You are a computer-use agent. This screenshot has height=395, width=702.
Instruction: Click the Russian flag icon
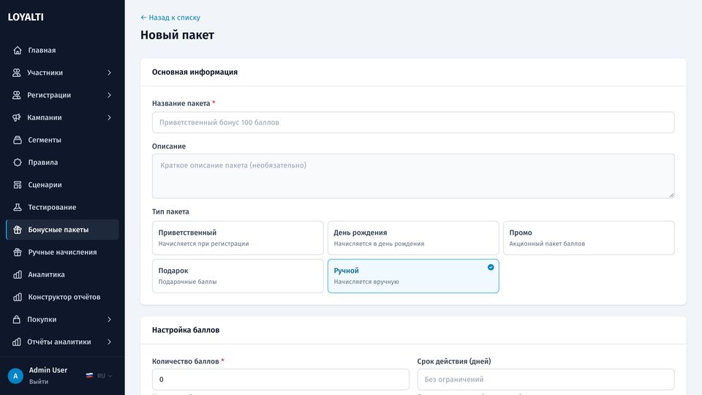pyautogui.click(x=89, y=376)
